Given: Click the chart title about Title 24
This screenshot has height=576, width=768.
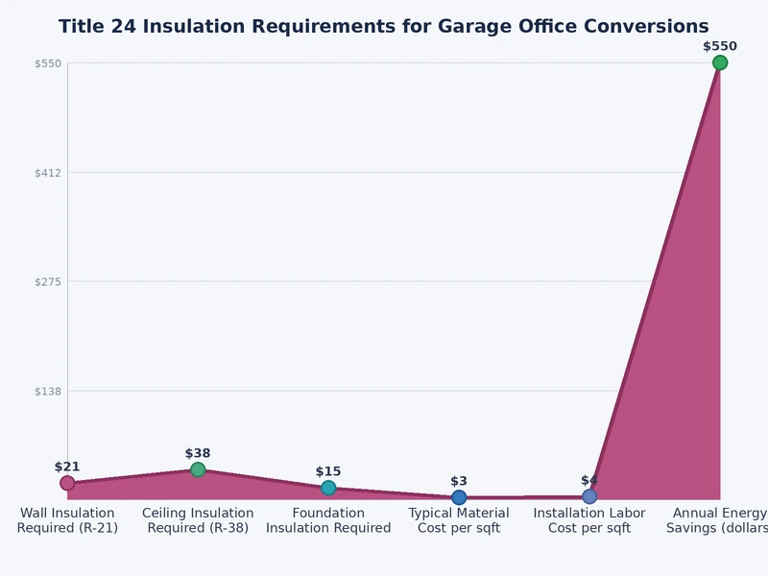Looking at the screenshot, I should coord(383,26).
